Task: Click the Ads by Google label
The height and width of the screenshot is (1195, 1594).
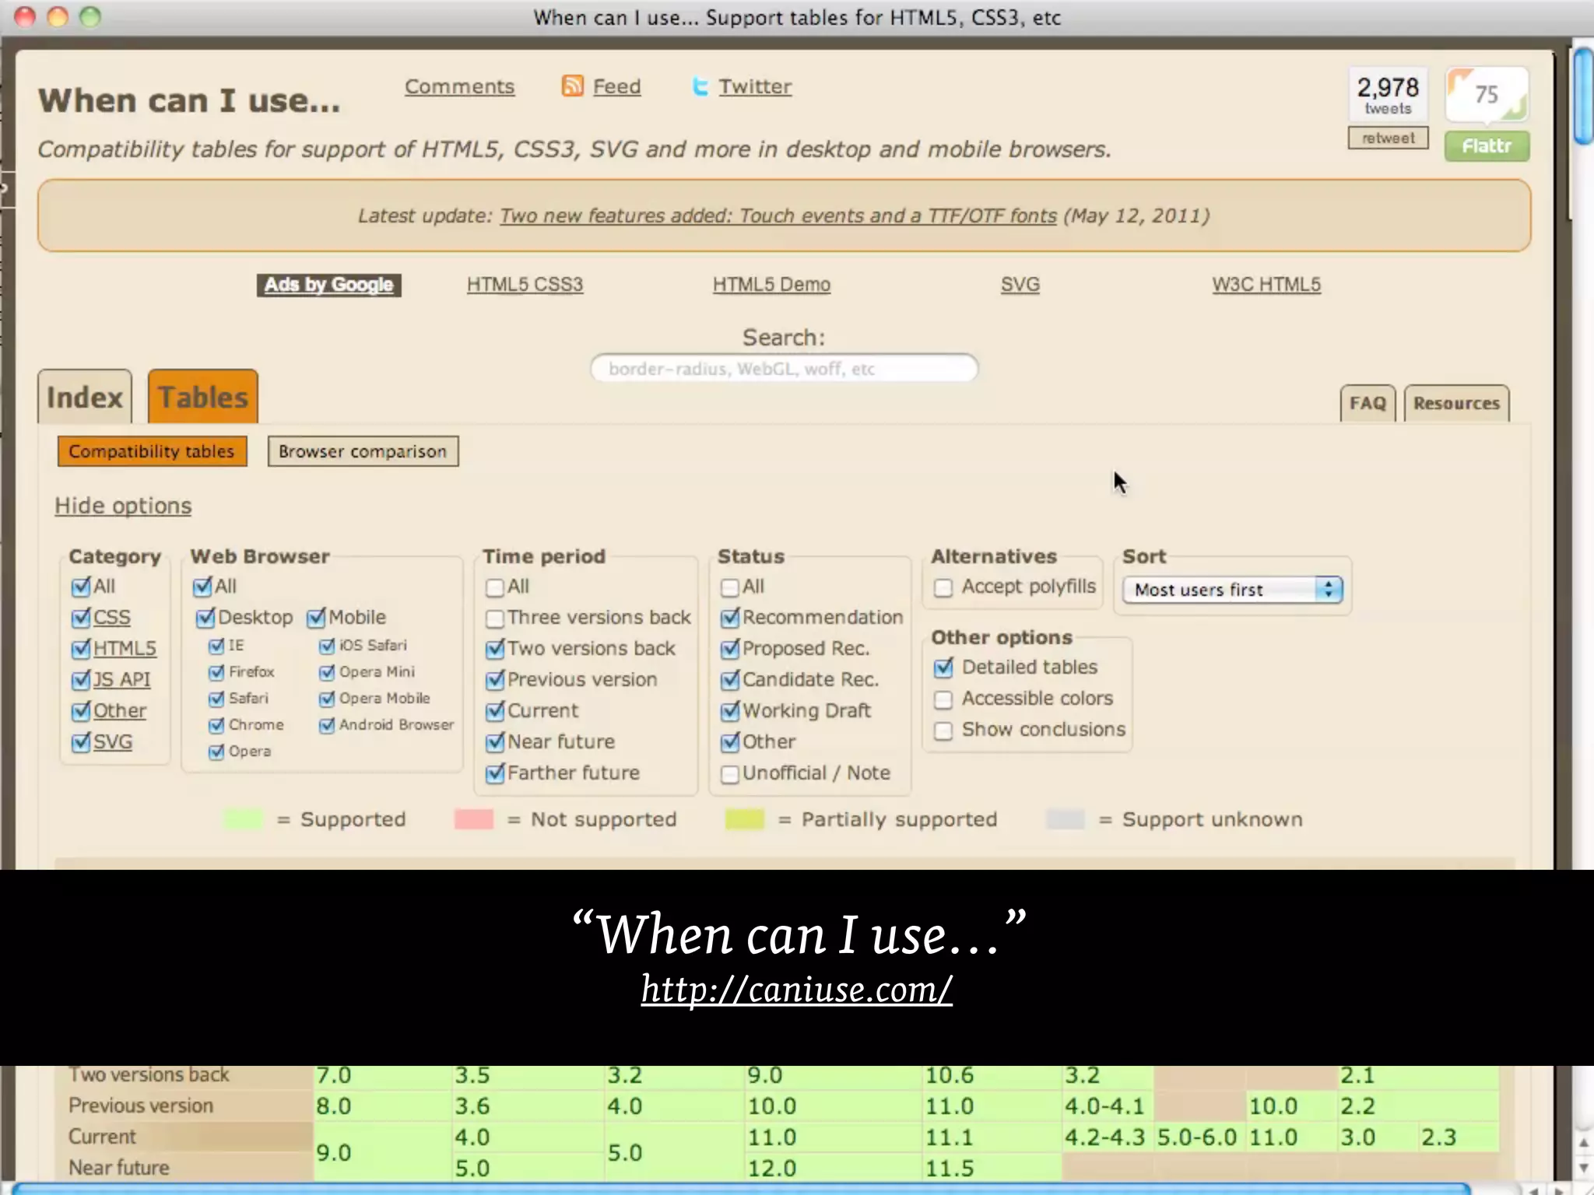Action: point(328,285)
